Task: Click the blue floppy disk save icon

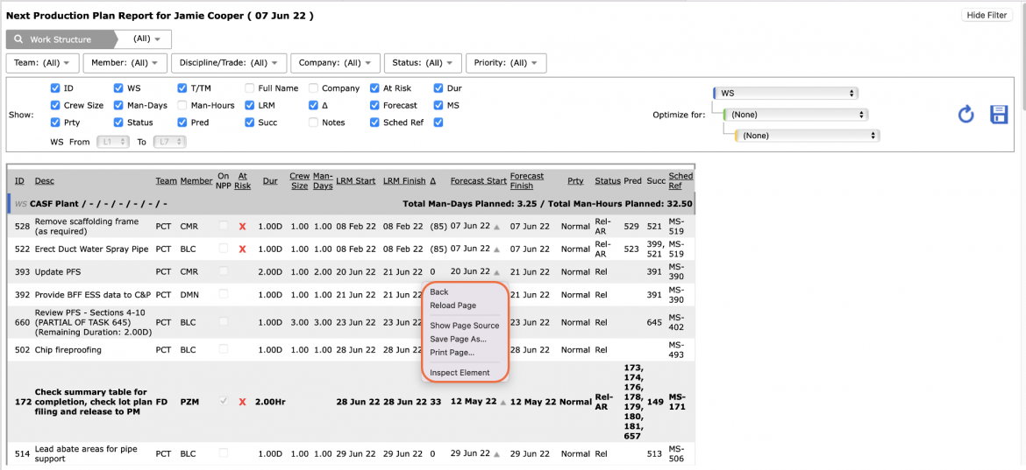Action: pyautogui.click(x=999, y=116)
